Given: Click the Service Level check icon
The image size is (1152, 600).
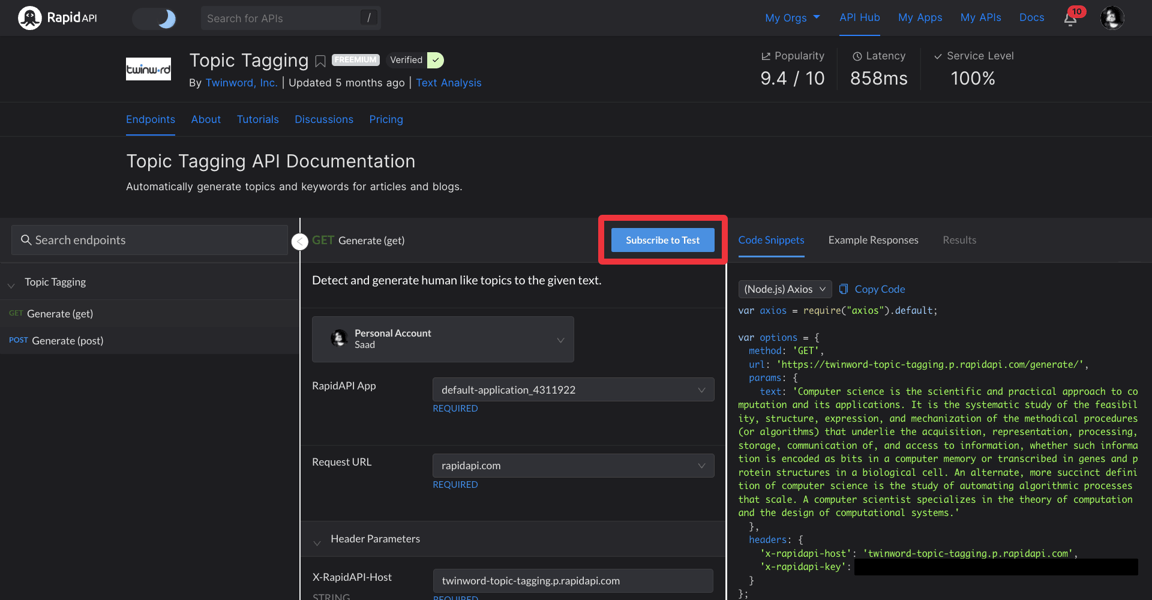Looking at the screenshot, I should [938, 56].
